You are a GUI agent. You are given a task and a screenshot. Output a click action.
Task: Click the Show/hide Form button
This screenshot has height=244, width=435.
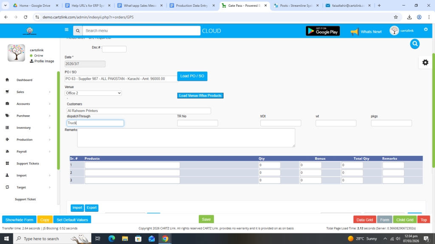[19, 220]
